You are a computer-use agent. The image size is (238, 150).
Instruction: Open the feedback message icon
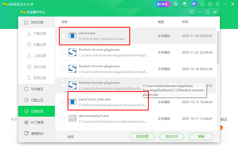(191, 12)
